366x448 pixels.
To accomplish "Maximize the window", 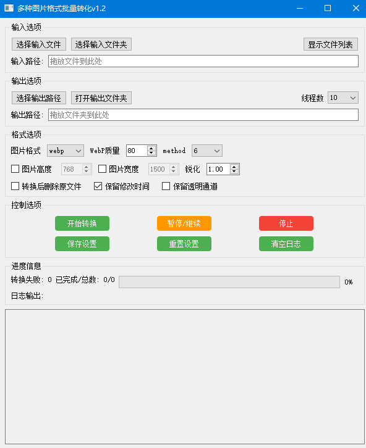I will [x=328, y=8].
